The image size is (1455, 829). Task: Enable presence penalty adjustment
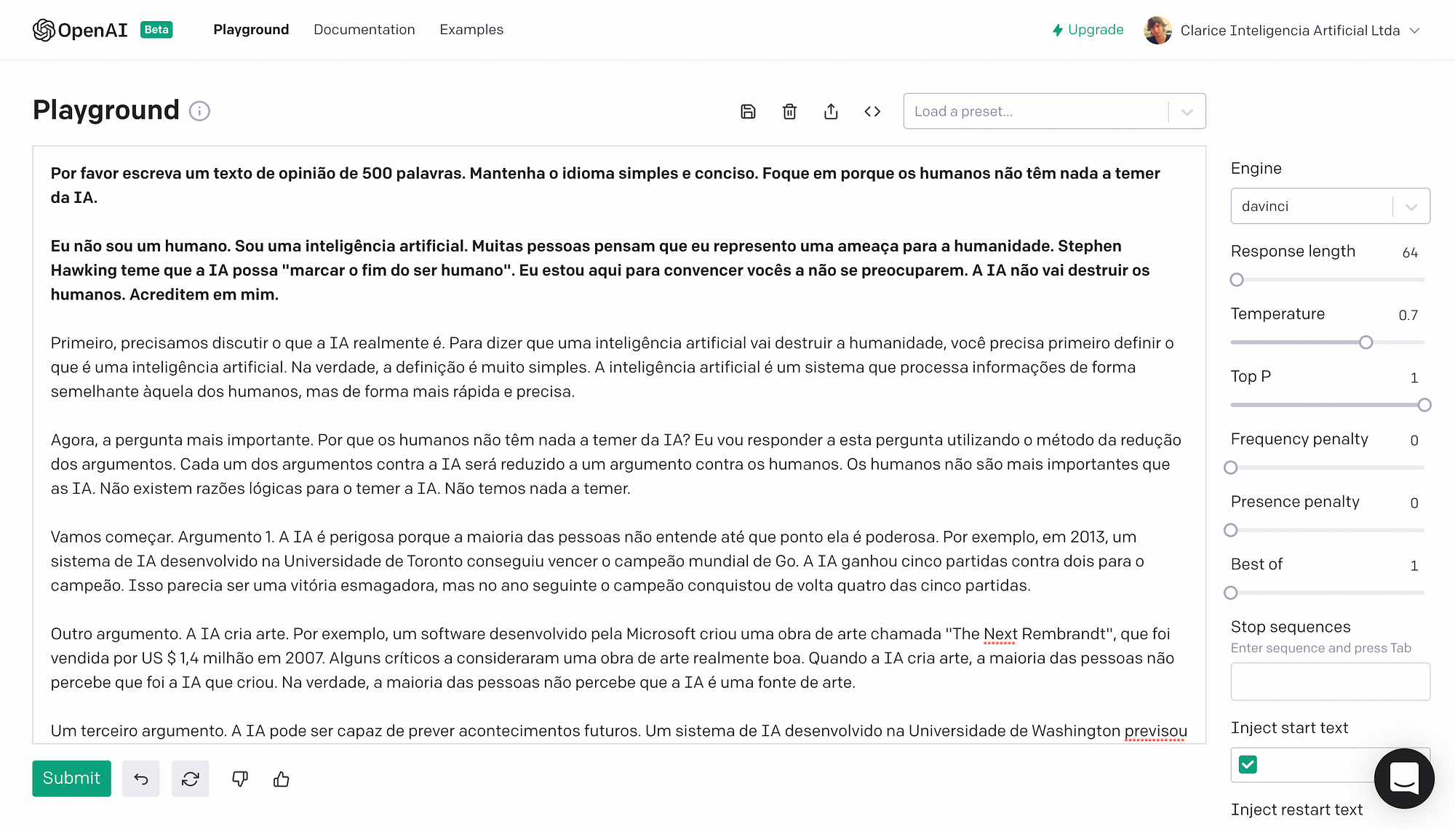tap(1233, 529)
